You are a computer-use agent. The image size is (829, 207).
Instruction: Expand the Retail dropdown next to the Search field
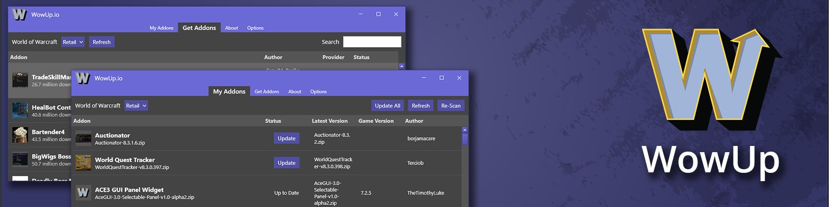point(73,42)
